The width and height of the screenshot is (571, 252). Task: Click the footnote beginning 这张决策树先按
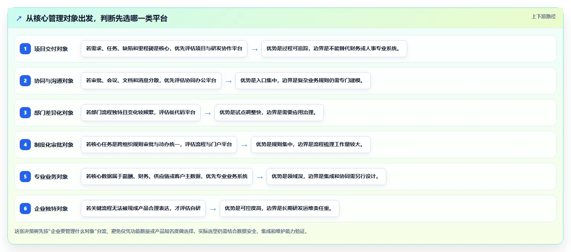[x=161, y=231]
